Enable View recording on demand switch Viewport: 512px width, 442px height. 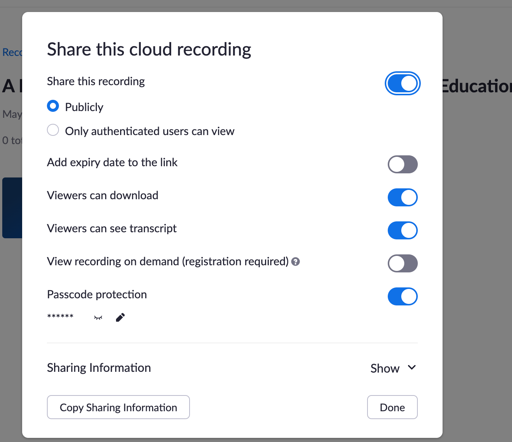click(402, 263)
